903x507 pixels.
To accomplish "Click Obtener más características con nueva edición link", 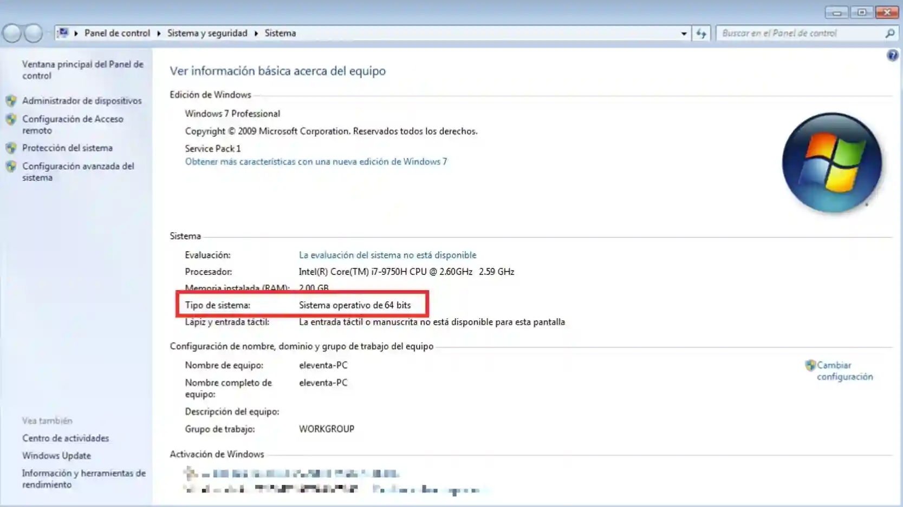I will coord(316,161).
